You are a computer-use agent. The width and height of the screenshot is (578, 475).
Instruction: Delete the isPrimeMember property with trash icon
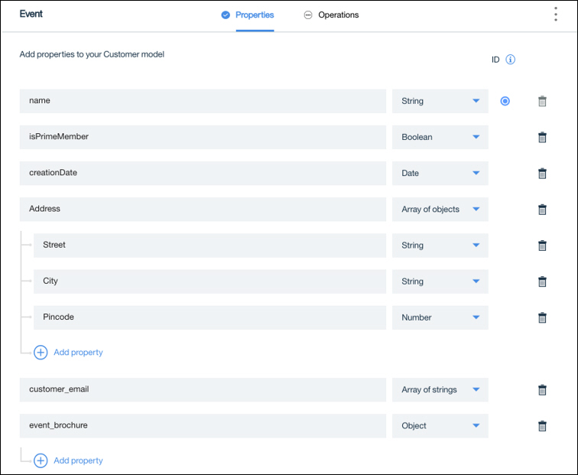pos(542,137)
